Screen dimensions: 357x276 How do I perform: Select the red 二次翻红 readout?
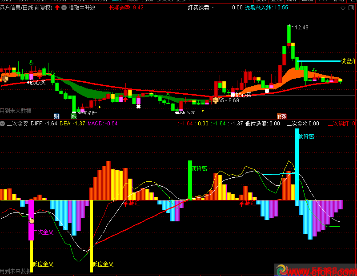point(341,124)
